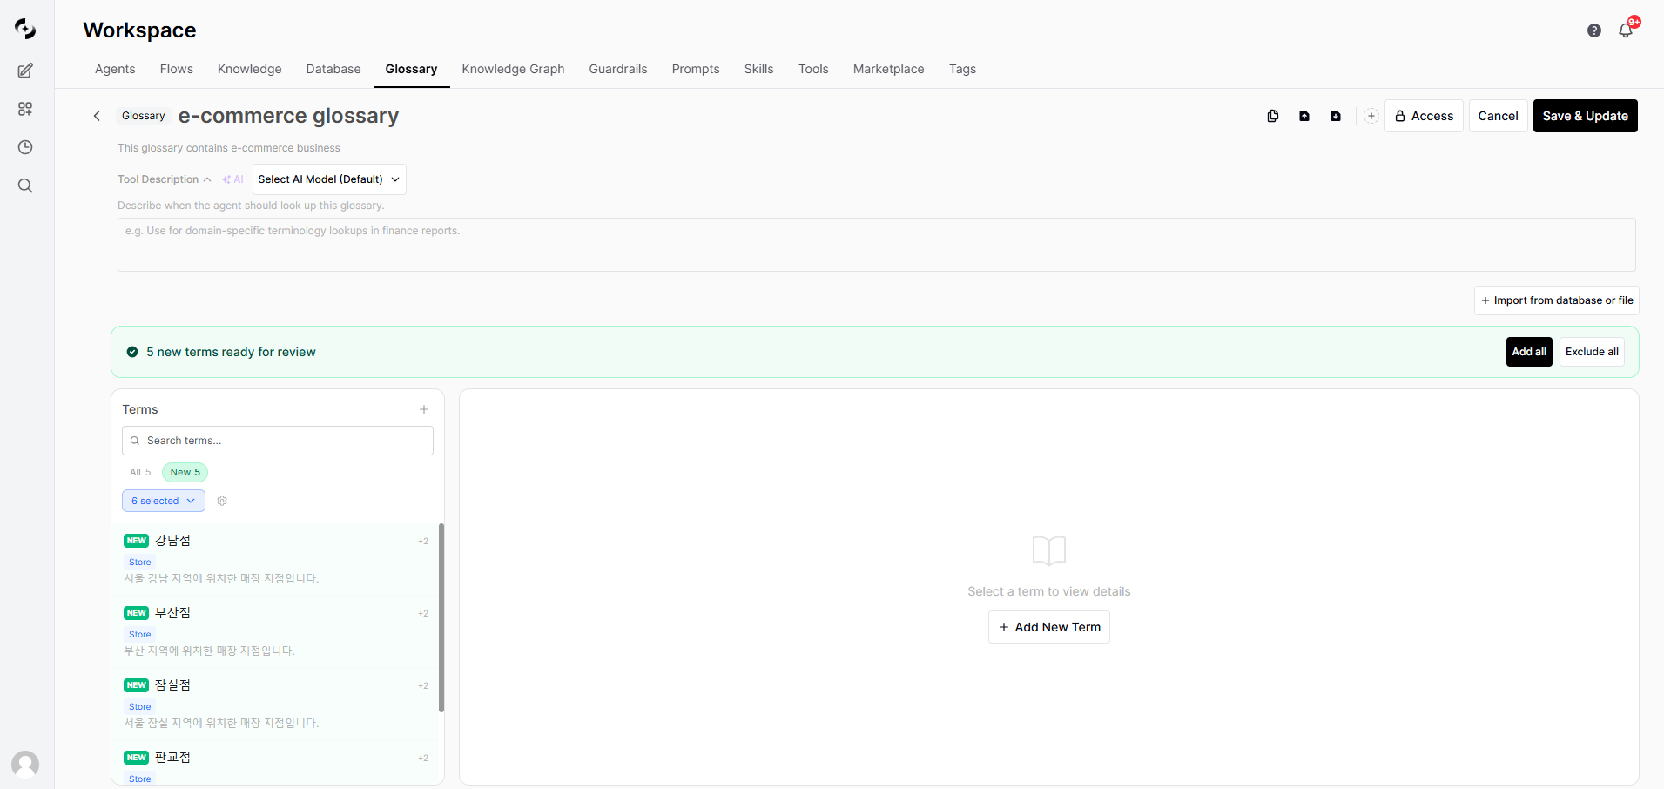Click the upload file icon
This screenshot has height=789, width=1664.
coord(1304,116)
